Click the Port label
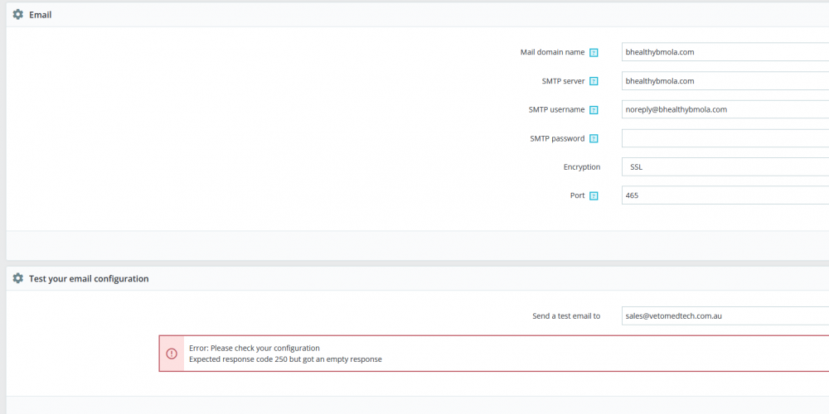829x414 pixels. 577,195
